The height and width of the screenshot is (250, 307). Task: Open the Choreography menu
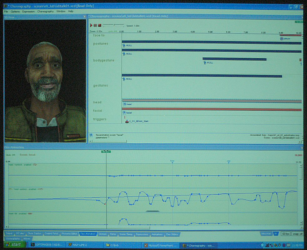click(45, 11)
